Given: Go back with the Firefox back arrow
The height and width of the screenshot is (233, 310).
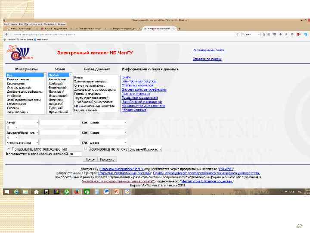Looking at the screenshot, I should (6, 35).
